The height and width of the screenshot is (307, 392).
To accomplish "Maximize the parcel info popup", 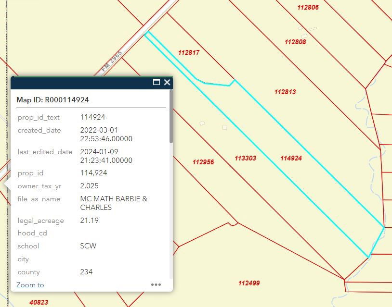I will [156, 82].
